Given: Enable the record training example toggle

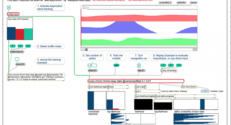Looking at the screenshot, I should tap(17, 59).
